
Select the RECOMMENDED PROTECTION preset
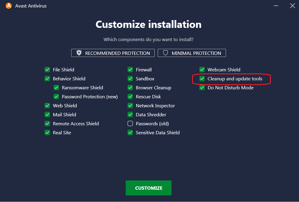[x=113, y=53]
